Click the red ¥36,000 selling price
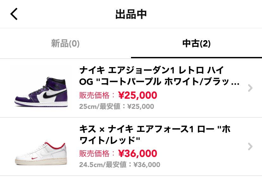The width and height of the screenshot is (262, 187). (138, 153)
